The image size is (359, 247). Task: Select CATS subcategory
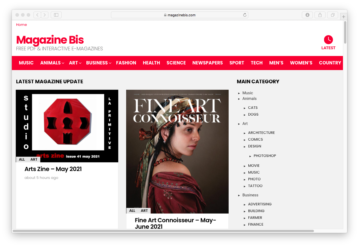point(253,108)
